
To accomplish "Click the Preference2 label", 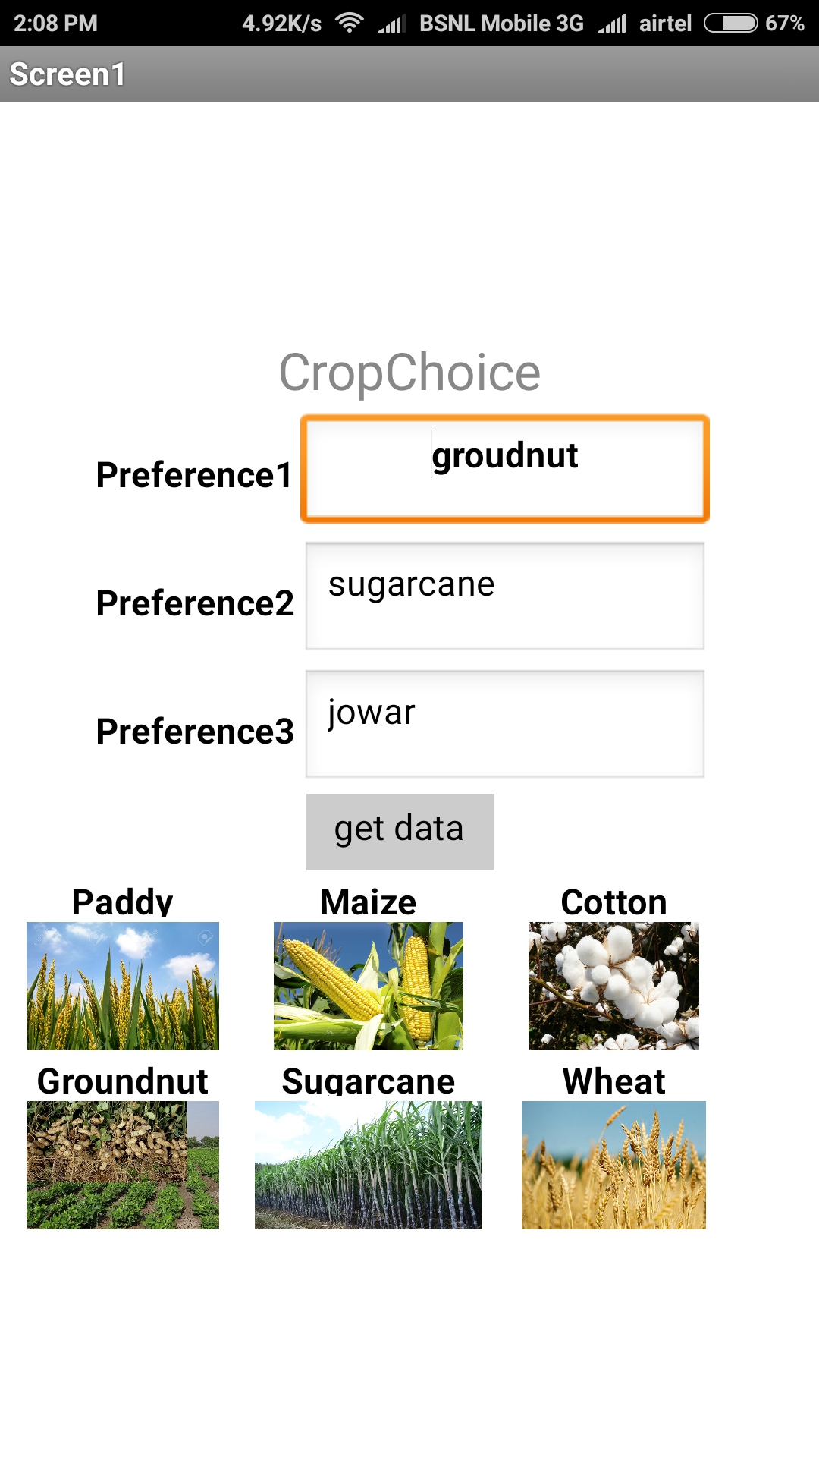I will click(195, 603).
